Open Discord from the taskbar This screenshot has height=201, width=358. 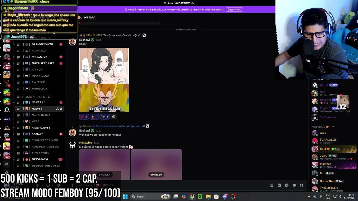[x=225, y=197]
